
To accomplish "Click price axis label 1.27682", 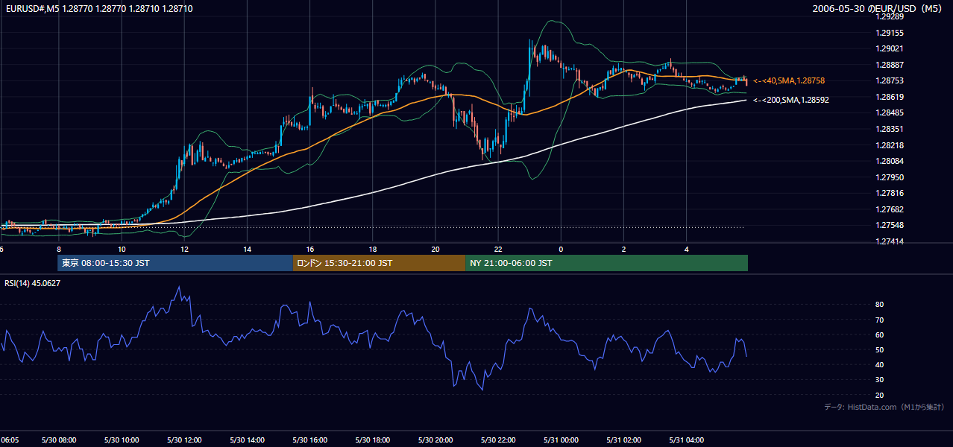I will (x=890, y=209).
